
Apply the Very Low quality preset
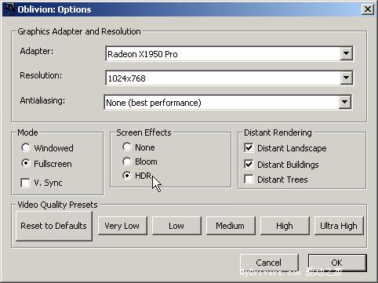click(122, 226)
